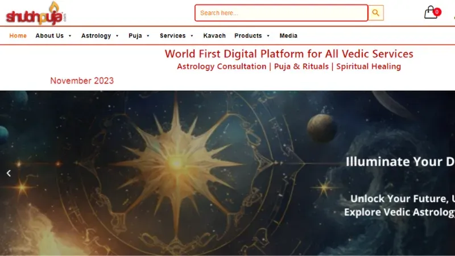Click the red cart count badge
The width and height of the screenshot is (455, 256).
(437, 12)
